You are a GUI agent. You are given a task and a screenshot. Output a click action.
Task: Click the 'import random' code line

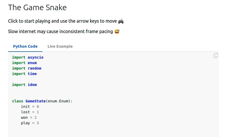point(27,68)
